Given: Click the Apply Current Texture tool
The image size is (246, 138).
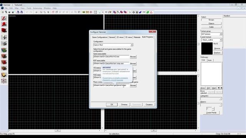Looking at the screenshot, I should coord(4,56).
